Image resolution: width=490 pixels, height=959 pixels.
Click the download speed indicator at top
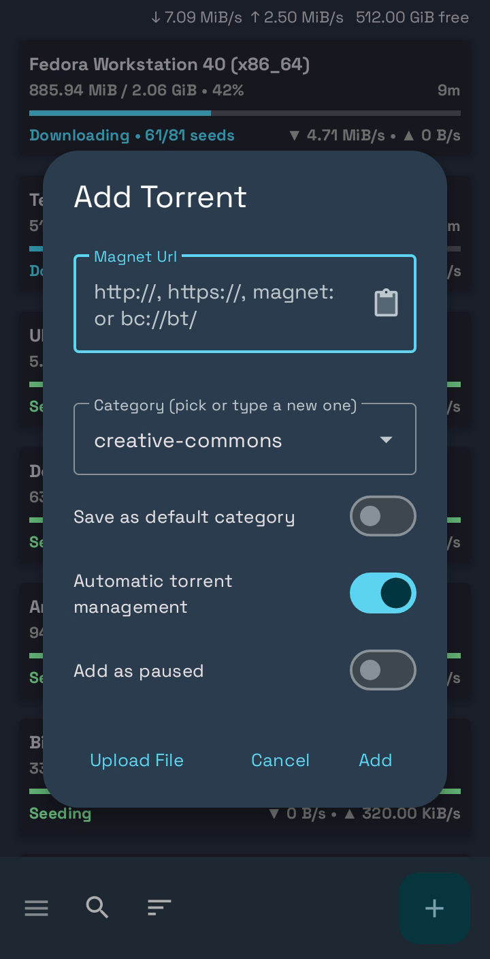click(196, 18)
